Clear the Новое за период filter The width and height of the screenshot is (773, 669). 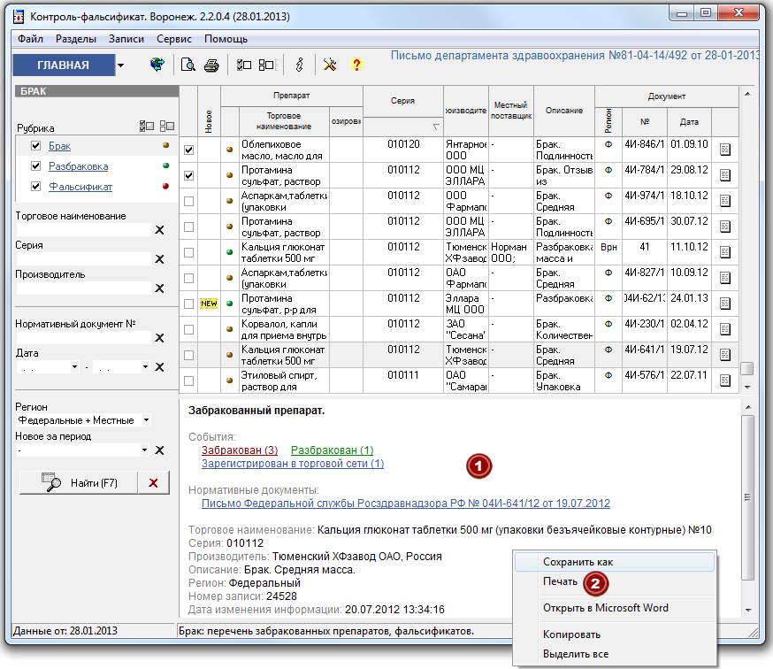tap(160, 450)
